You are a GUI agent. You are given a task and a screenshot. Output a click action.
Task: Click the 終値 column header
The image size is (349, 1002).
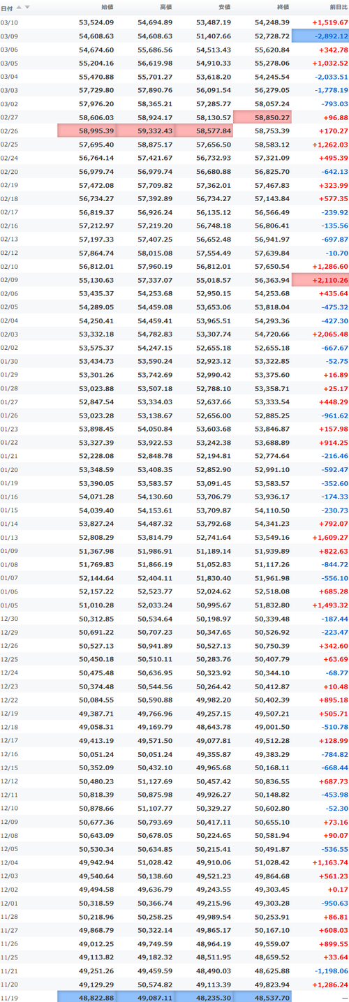pyautogui.click(x=282, y=7)
